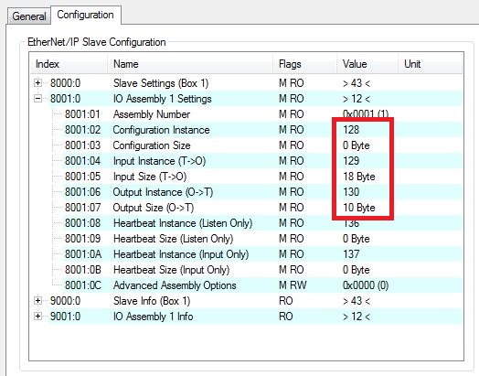Expand the 8000:0 Slave Settings node
Viewport: 479px width, 376px height.
pyautogui.click(x=37, y=83)
